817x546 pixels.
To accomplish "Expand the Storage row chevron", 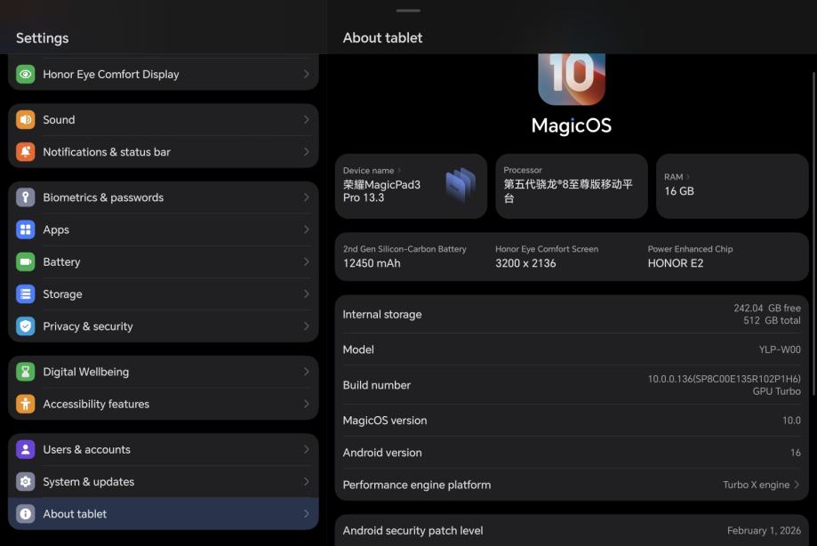I will (307, 294).
